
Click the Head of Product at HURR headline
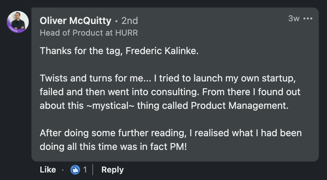coord(89,33)
